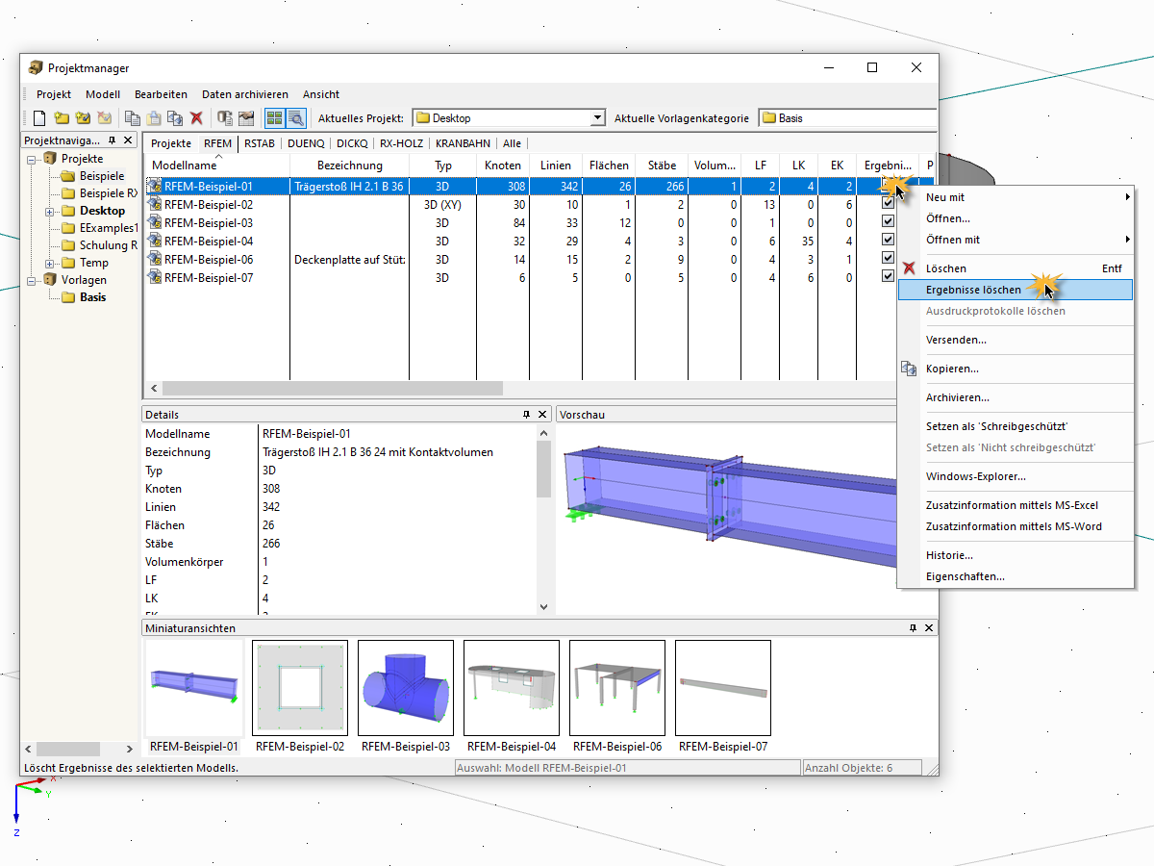The width and height of the screenshot is (1154, 866).
Task: Close the Projektnavigator panel
Action: pyautogui.click(x=129, y=140)
